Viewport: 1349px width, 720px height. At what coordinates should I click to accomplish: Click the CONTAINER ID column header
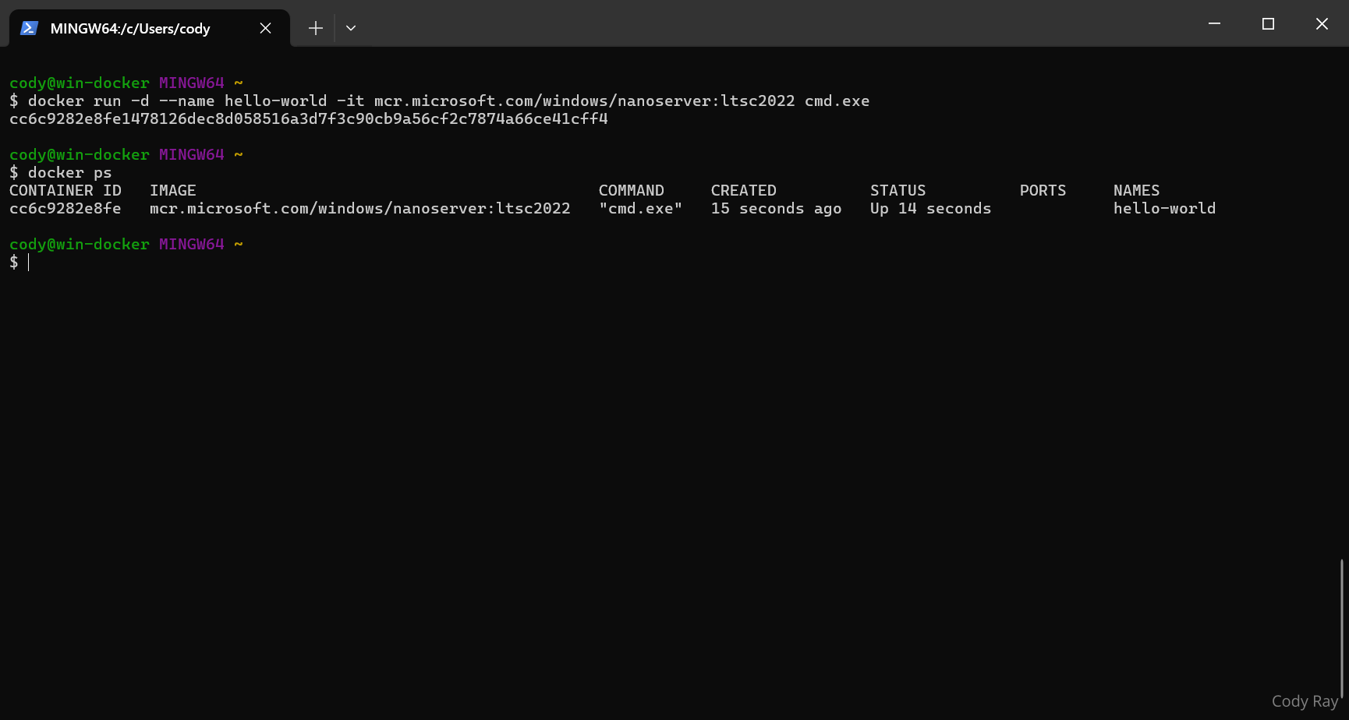click(66, 191)
